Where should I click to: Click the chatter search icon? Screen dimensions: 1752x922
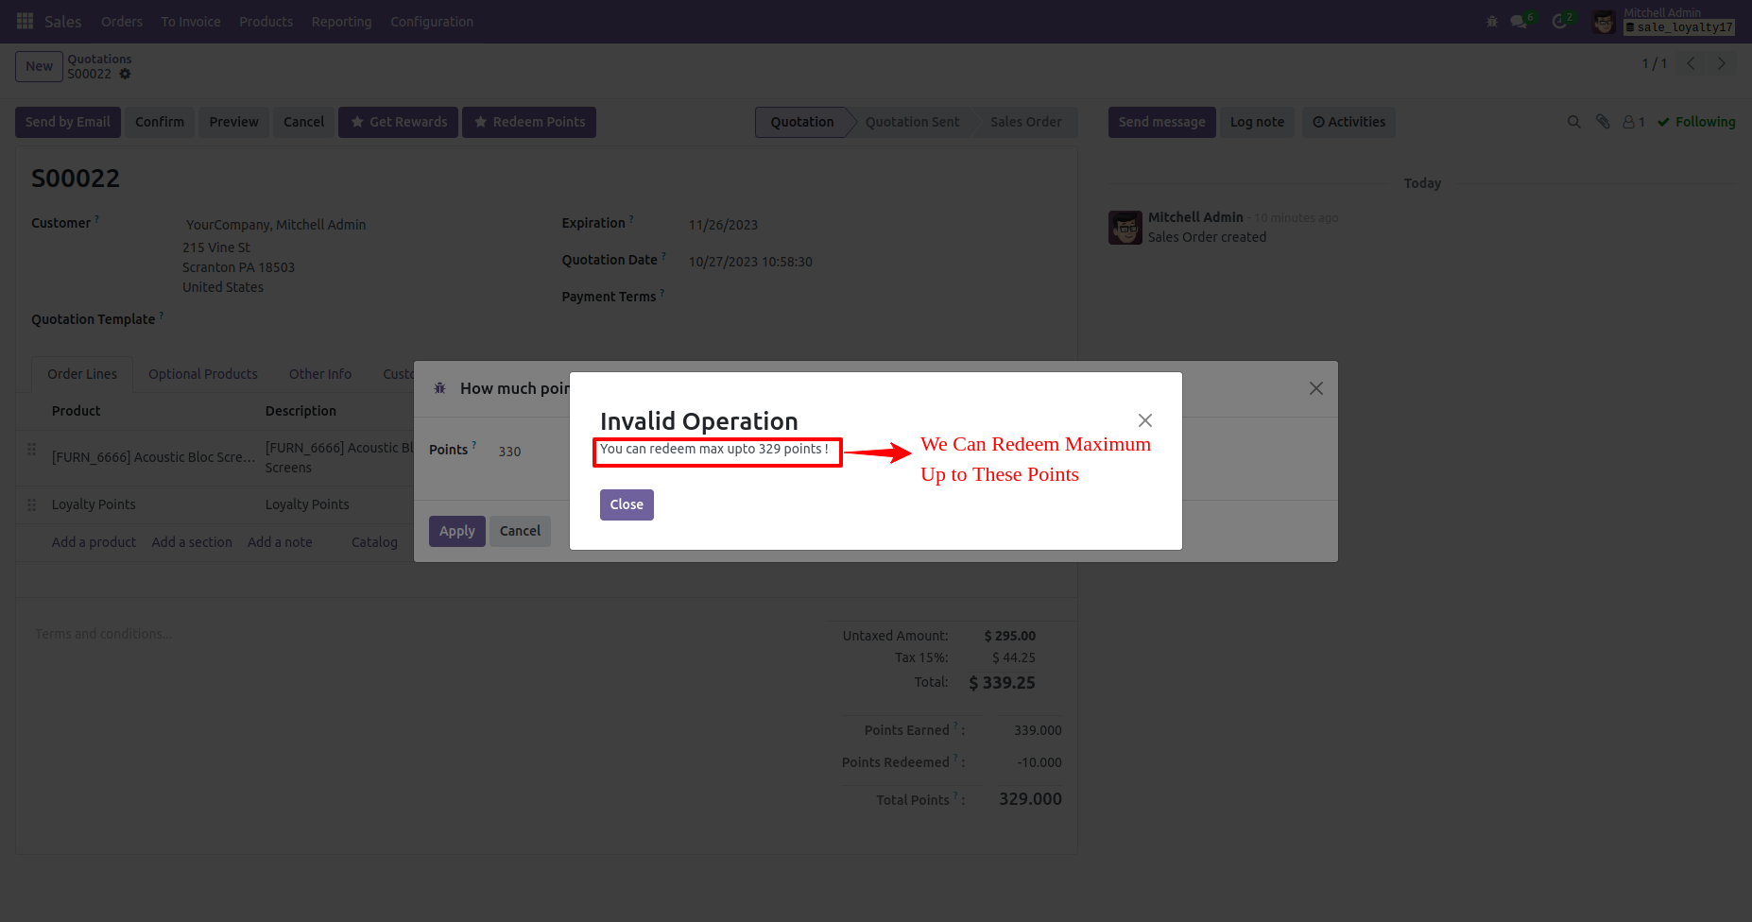click(x=1573, y=122)
